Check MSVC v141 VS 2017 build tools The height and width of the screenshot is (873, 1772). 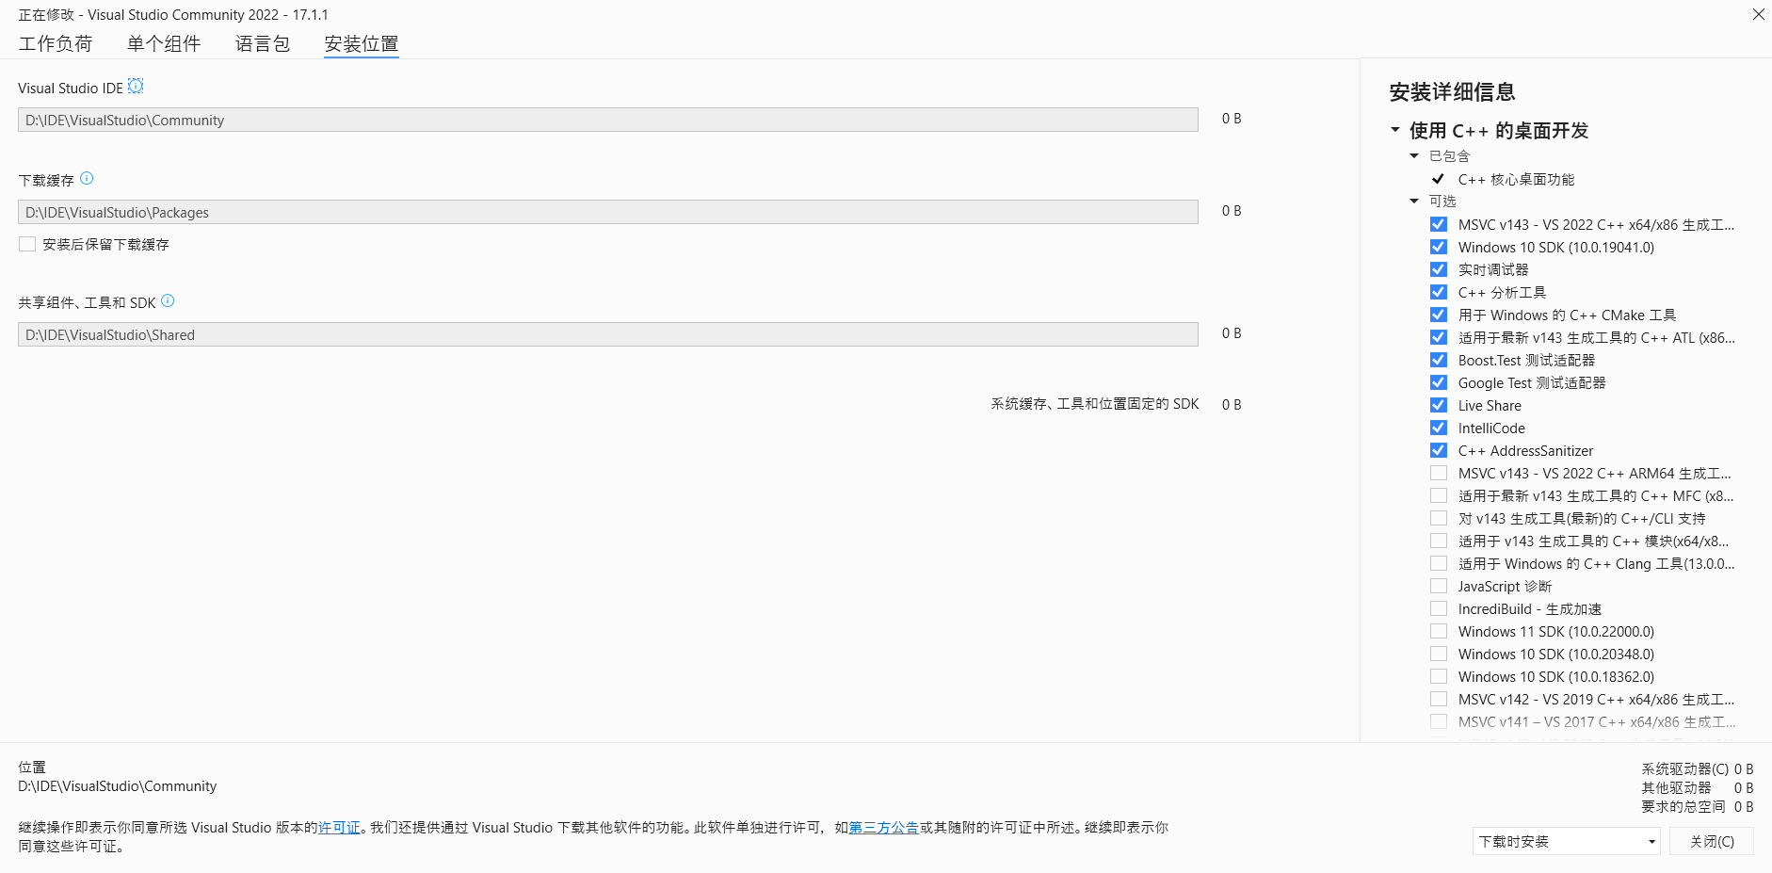pyautogui.click(x=1439, y=721)
